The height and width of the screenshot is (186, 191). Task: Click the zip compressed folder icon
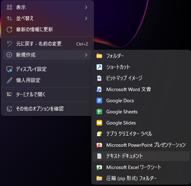click(99, 178)
